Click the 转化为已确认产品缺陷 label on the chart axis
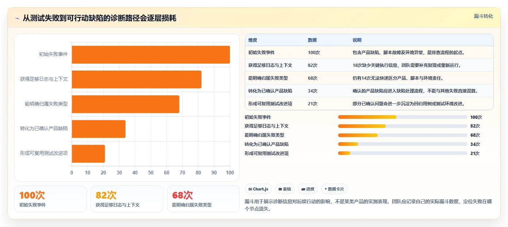Image resolution: width=508 pixels, height=227 pixels. pos(44,129)
